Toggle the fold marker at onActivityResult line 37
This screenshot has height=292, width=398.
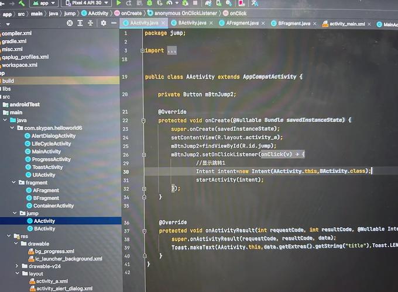(142, 231)
